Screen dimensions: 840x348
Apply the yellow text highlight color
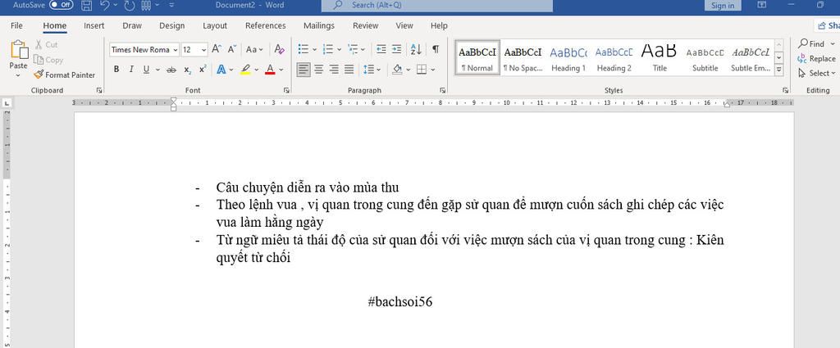click(245, 70)
